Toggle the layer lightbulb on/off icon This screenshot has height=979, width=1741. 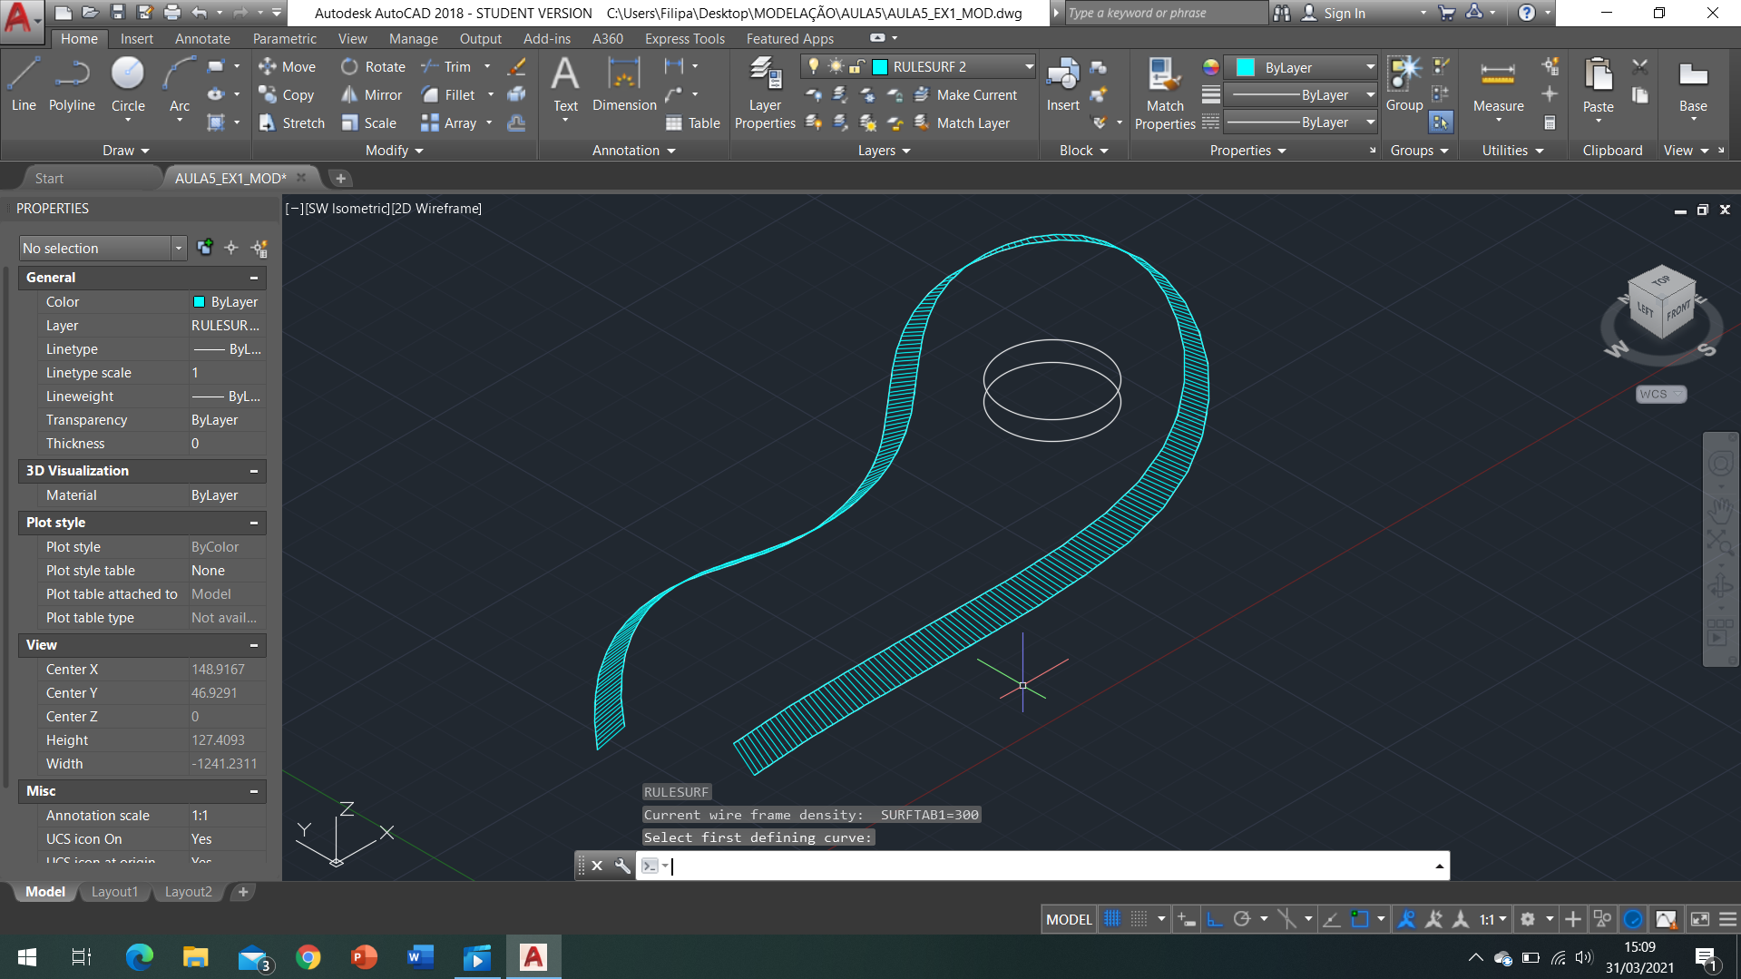[x=814, y=67]
